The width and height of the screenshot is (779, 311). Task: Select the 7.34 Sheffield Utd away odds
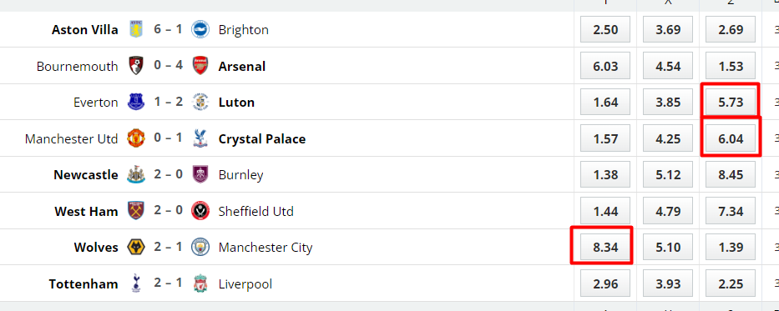[x=731, y=211]
